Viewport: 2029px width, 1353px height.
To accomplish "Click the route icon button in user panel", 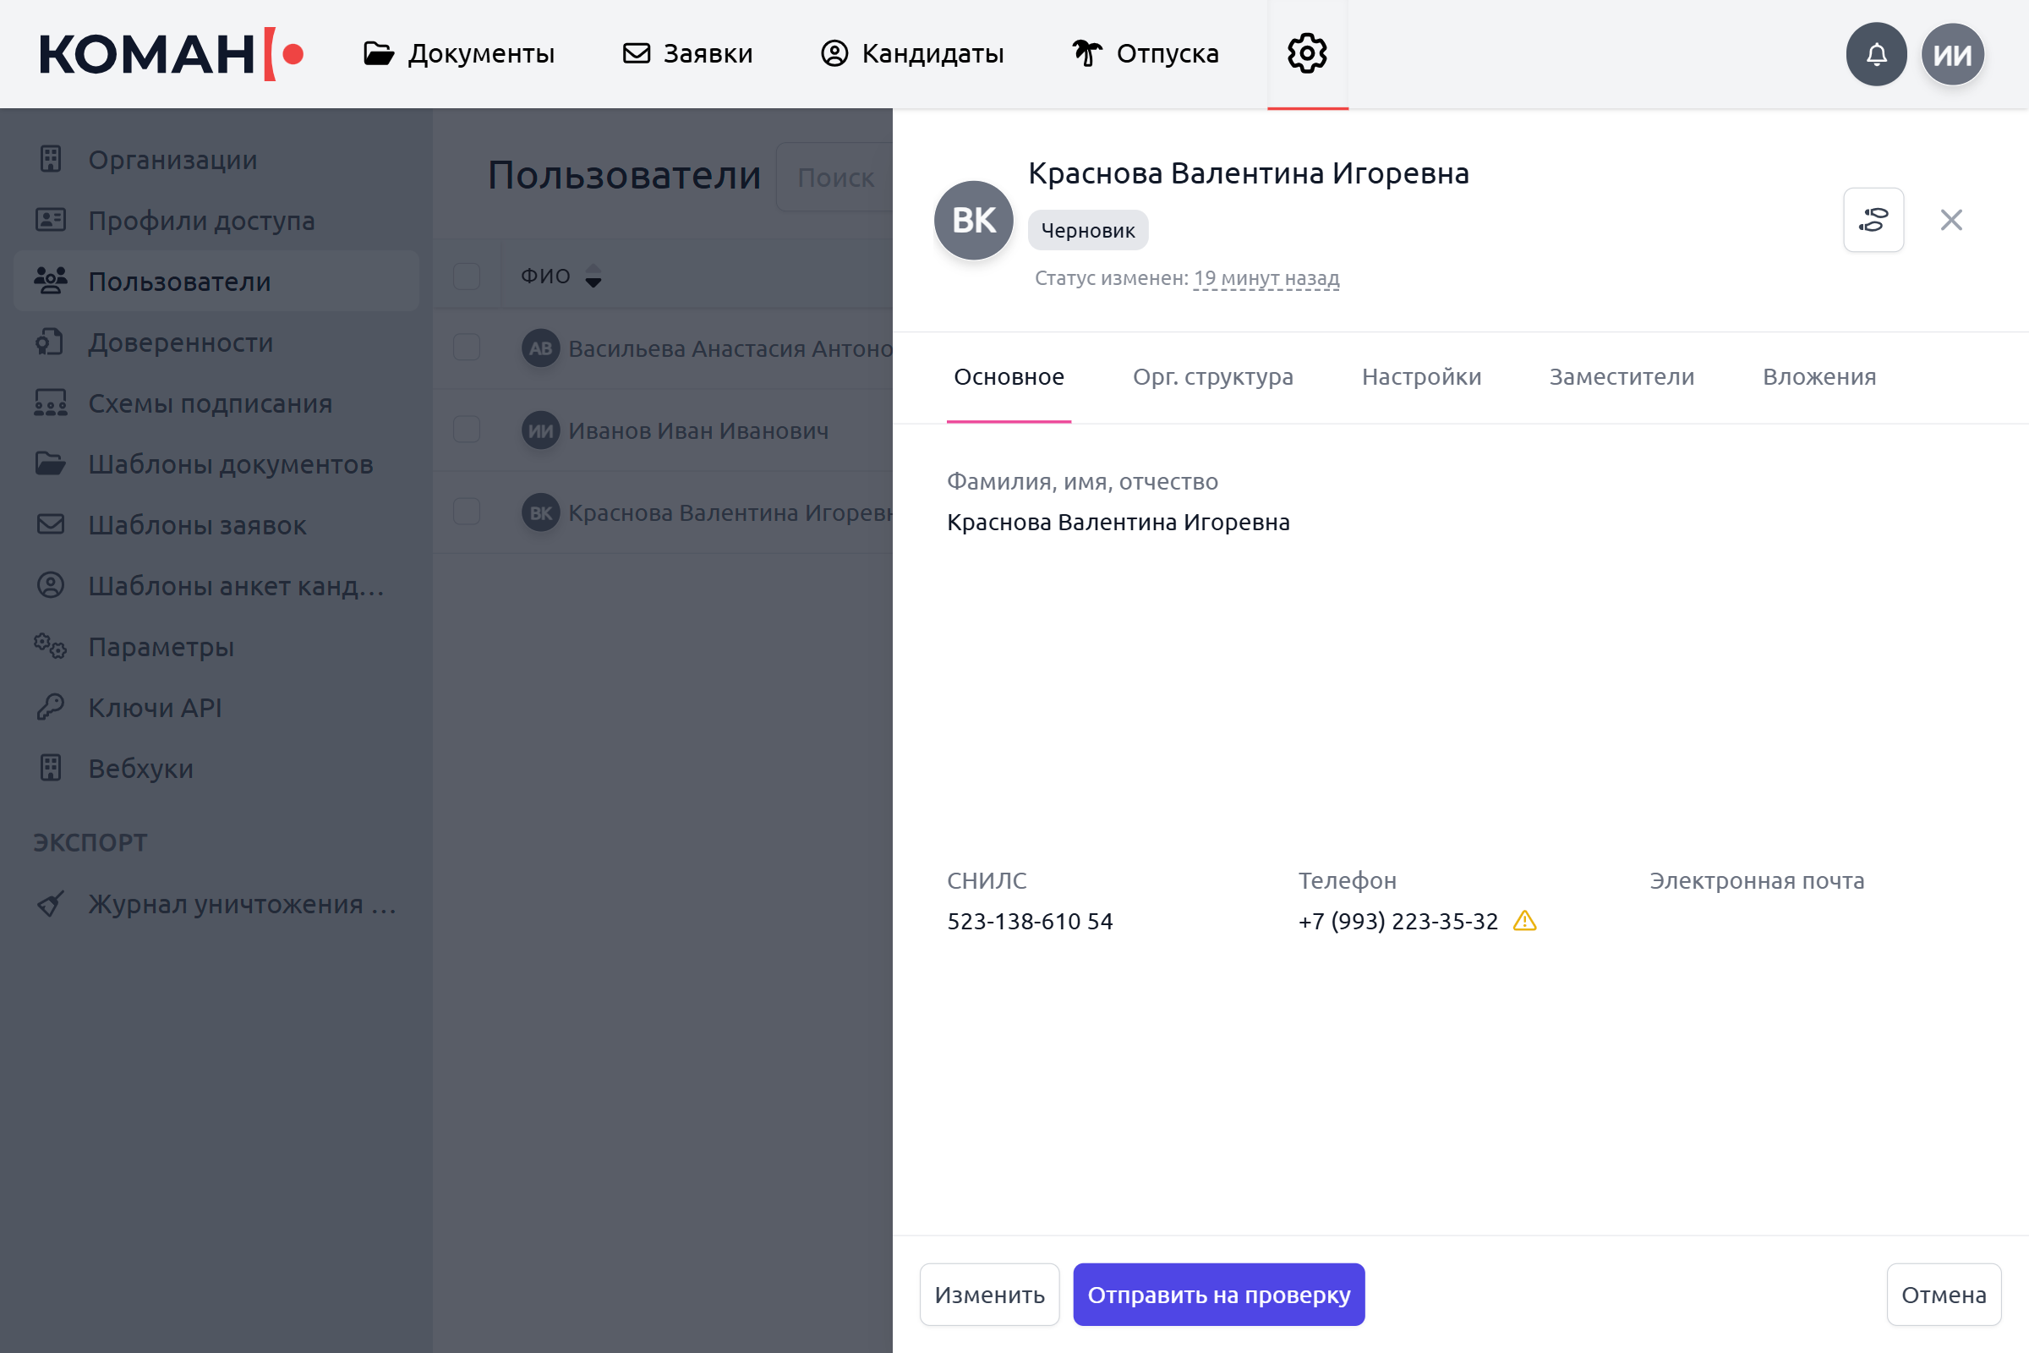I will [1873, 220].
